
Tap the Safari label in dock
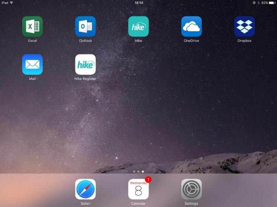pyautogui.click(x=85, y=204)
